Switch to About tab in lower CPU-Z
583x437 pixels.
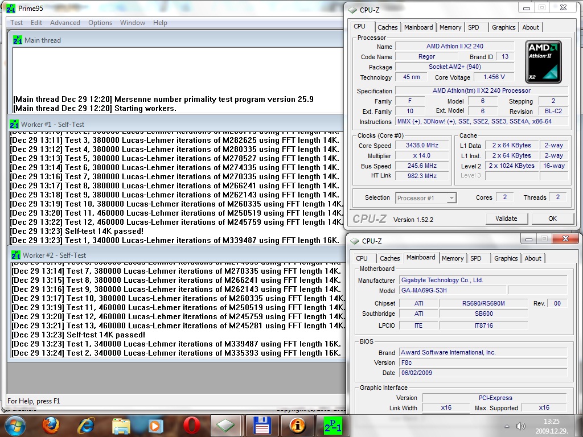(533, 258)
